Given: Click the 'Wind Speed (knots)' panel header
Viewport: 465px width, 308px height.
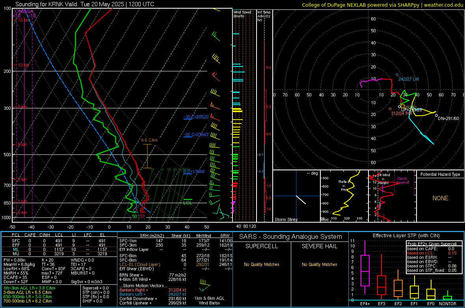Looking at the screenshot, I should pyautogui.click(x=242, y=14).
